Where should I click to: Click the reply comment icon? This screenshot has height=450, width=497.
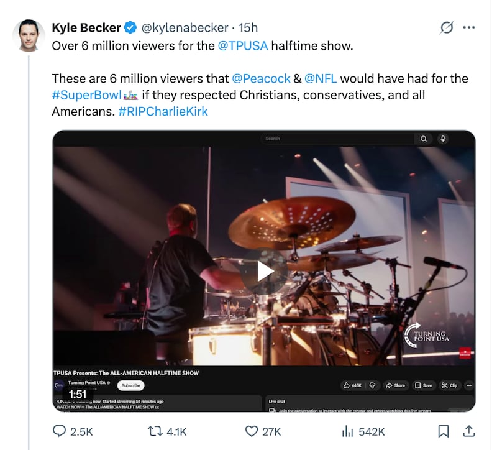coord(60,431)
